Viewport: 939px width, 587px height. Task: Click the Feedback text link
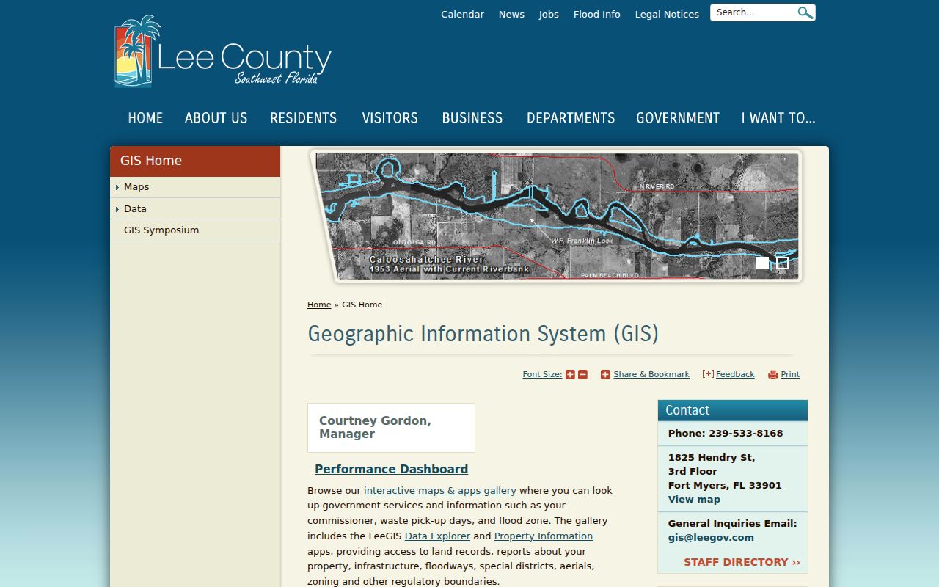[x=735, y=375]
